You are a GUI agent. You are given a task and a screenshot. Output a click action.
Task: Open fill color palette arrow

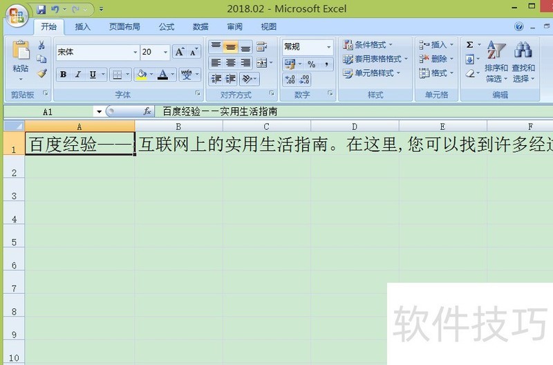[x=151, y=75]
